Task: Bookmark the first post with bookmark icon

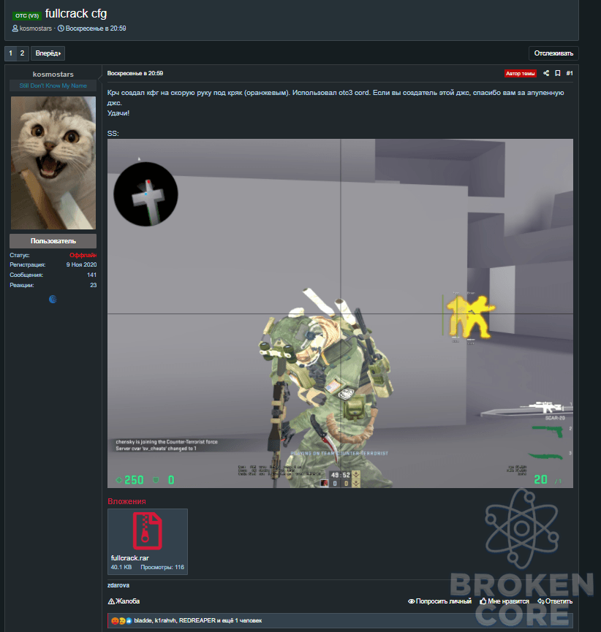Action: [558, 73]
